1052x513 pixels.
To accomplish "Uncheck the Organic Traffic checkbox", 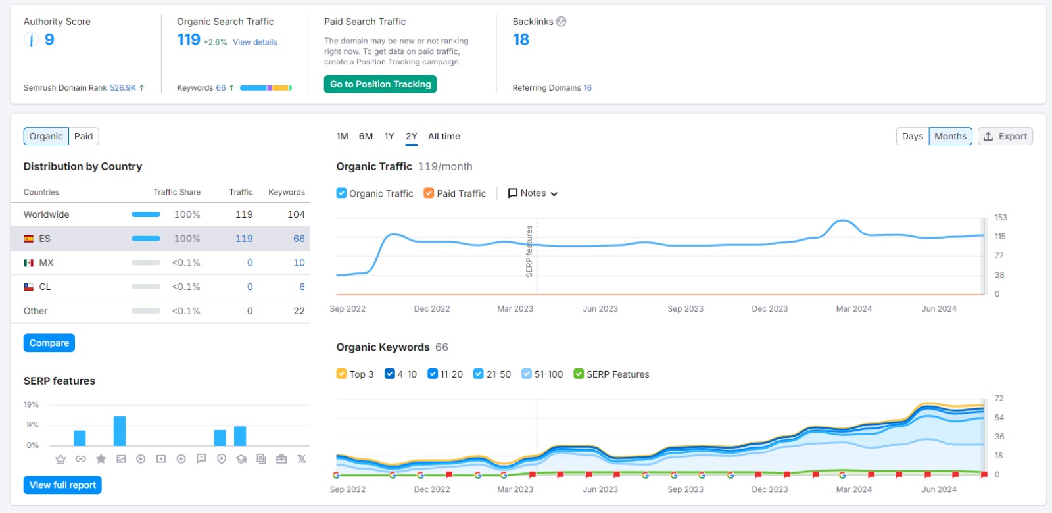I will 341,193.
